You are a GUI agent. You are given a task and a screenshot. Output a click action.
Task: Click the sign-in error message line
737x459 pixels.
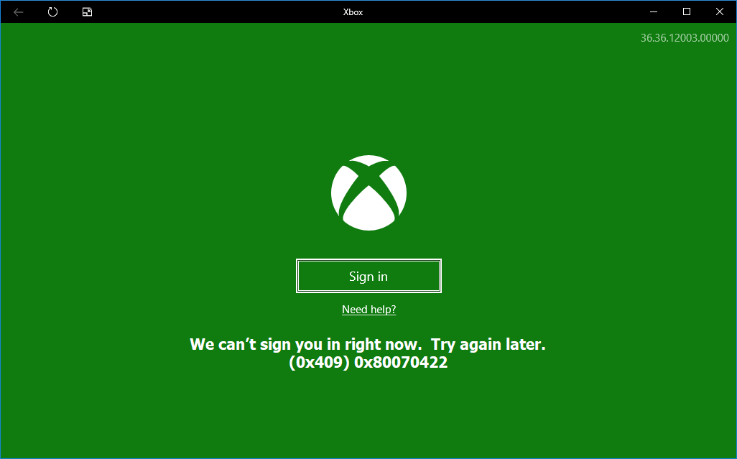coord(368,344)
